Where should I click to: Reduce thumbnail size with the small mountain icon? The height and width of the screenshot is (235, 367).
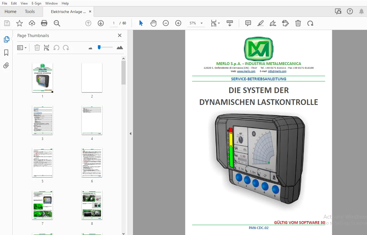coord(91,48)
